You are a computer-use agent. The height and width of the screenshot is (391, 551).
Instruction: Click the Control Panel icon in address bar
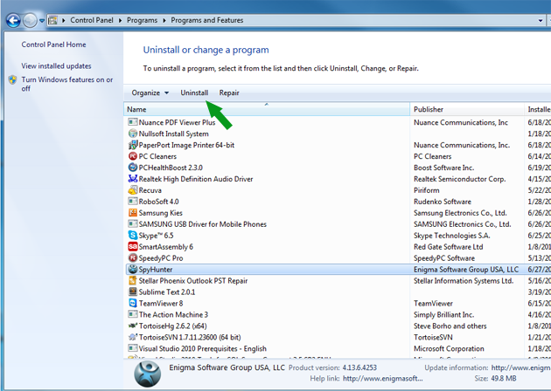[x=52, y=20]
